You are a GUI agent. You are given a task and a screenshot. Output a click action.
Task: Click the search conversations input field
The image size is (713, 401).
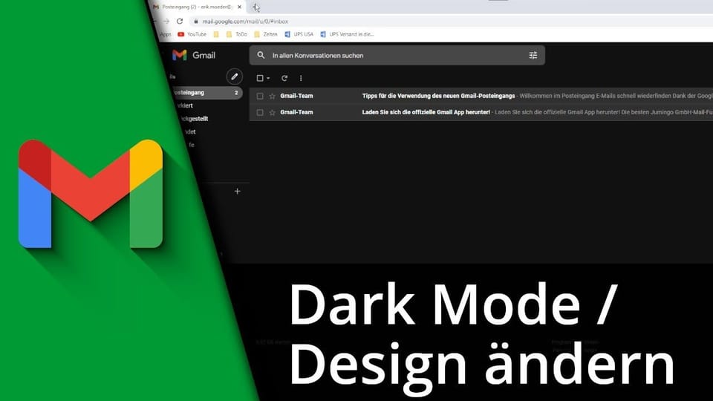tap(397, 56)
